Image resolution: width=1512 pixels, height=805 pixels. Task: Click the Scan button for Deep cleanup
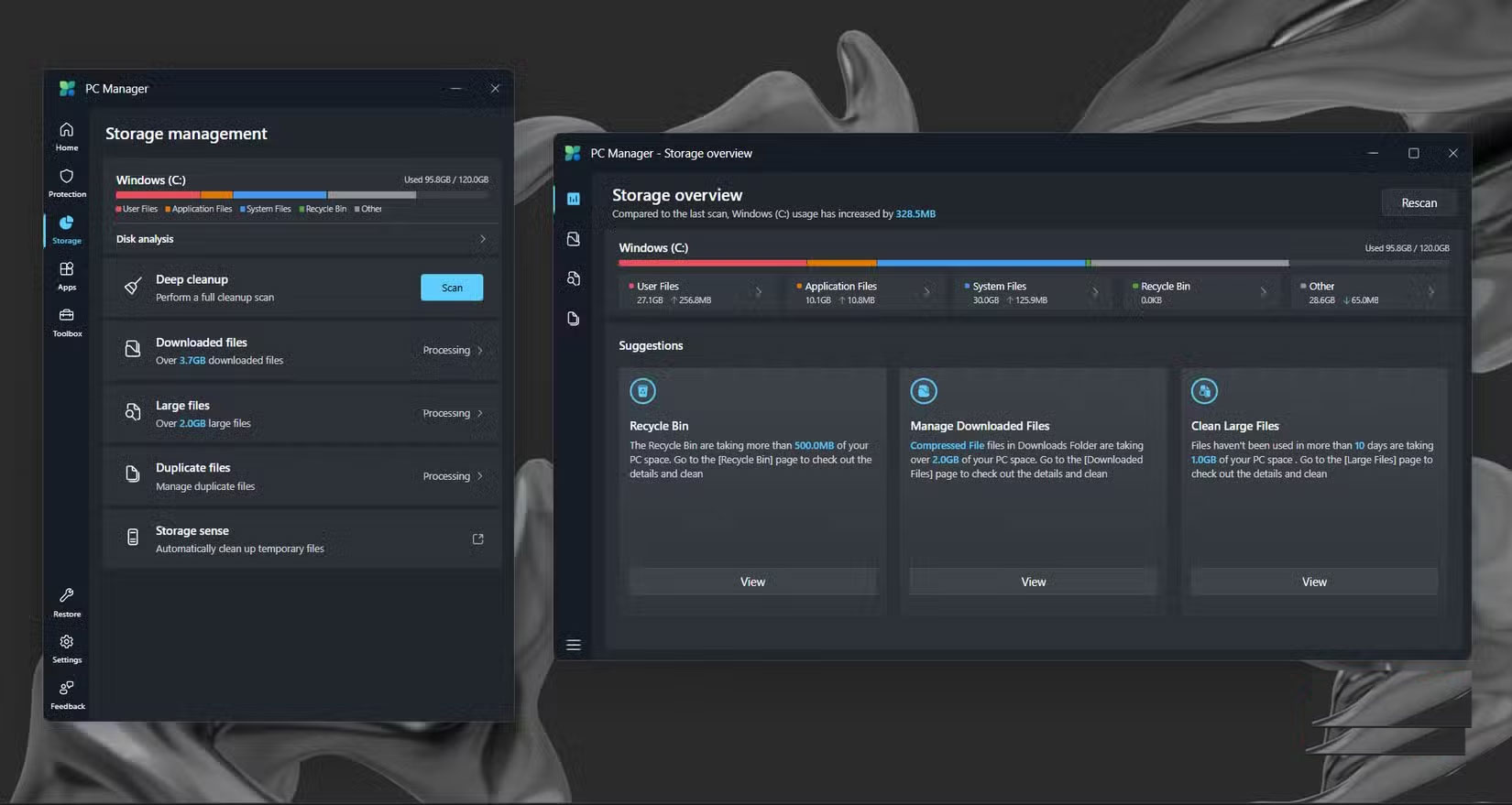pos(452,288)
